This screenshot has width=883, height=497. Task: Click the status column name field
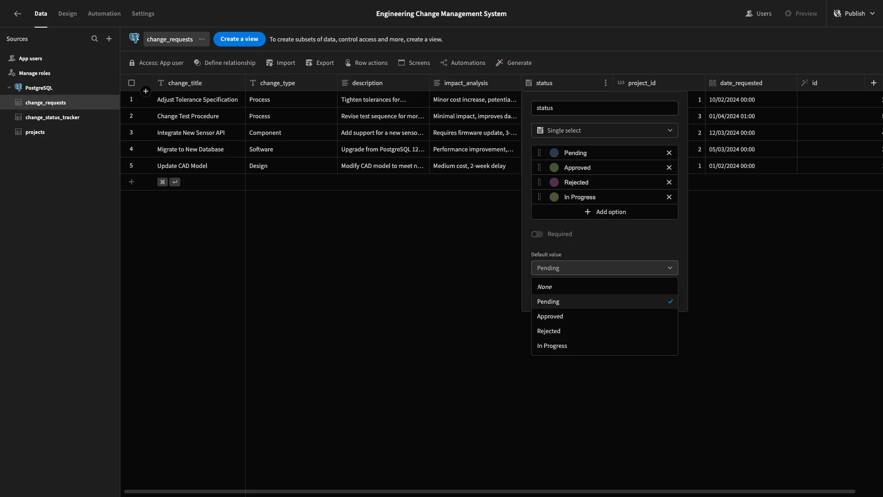(x=604, y=108)
